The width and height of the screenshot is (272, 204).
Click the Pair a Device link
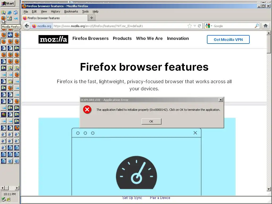click(x=160, y=198)
